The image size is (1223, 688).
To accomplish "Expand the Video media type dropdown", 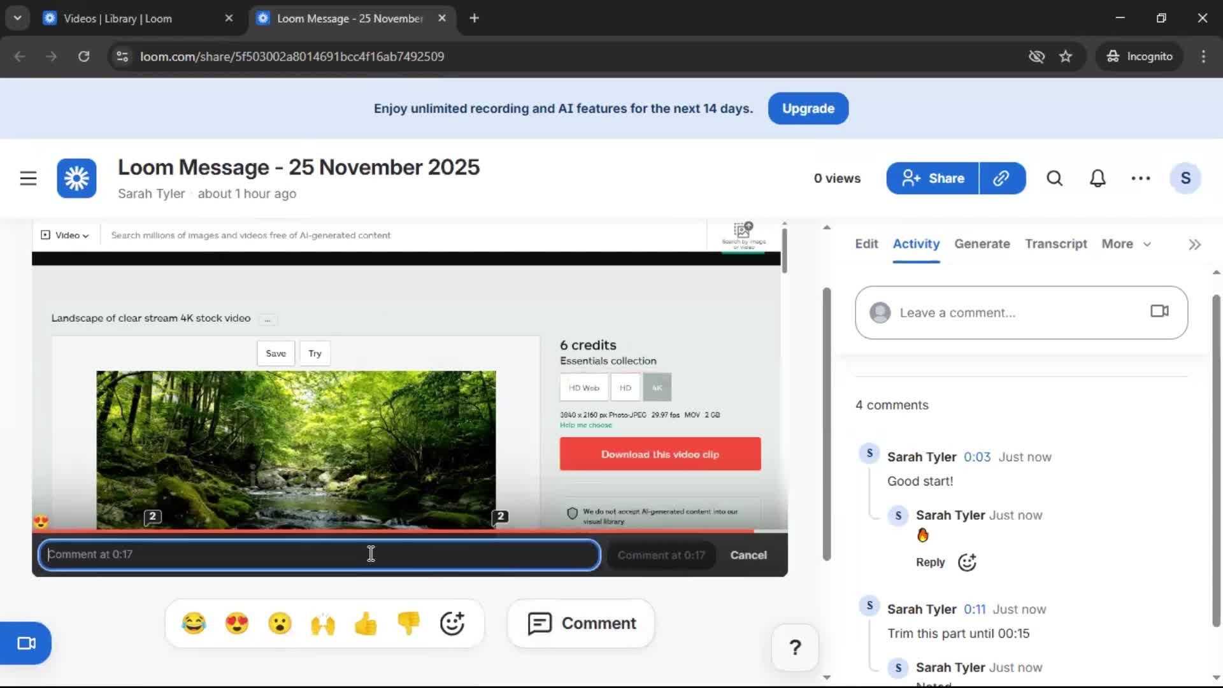I will coord(64,235).
